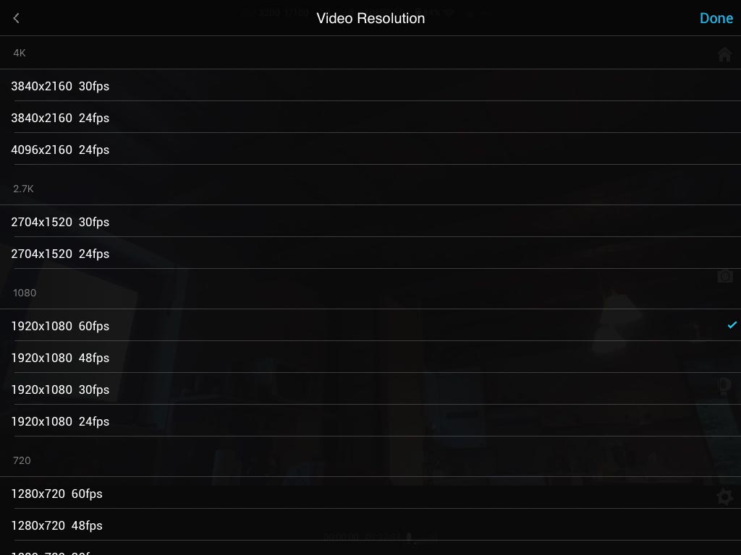Select 1280x720 48fps option
The image size is (741, 555).
pos(370,525)
